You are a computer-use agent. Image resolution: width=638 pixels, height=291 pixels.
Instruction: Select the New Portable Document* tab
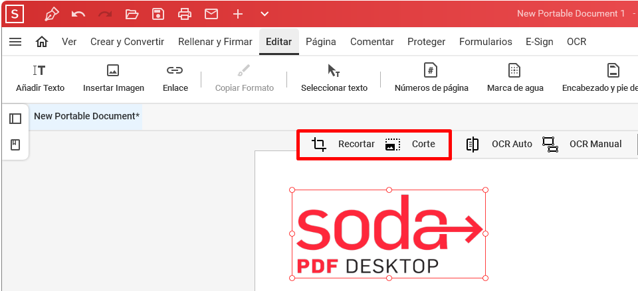tap(86, 116)
